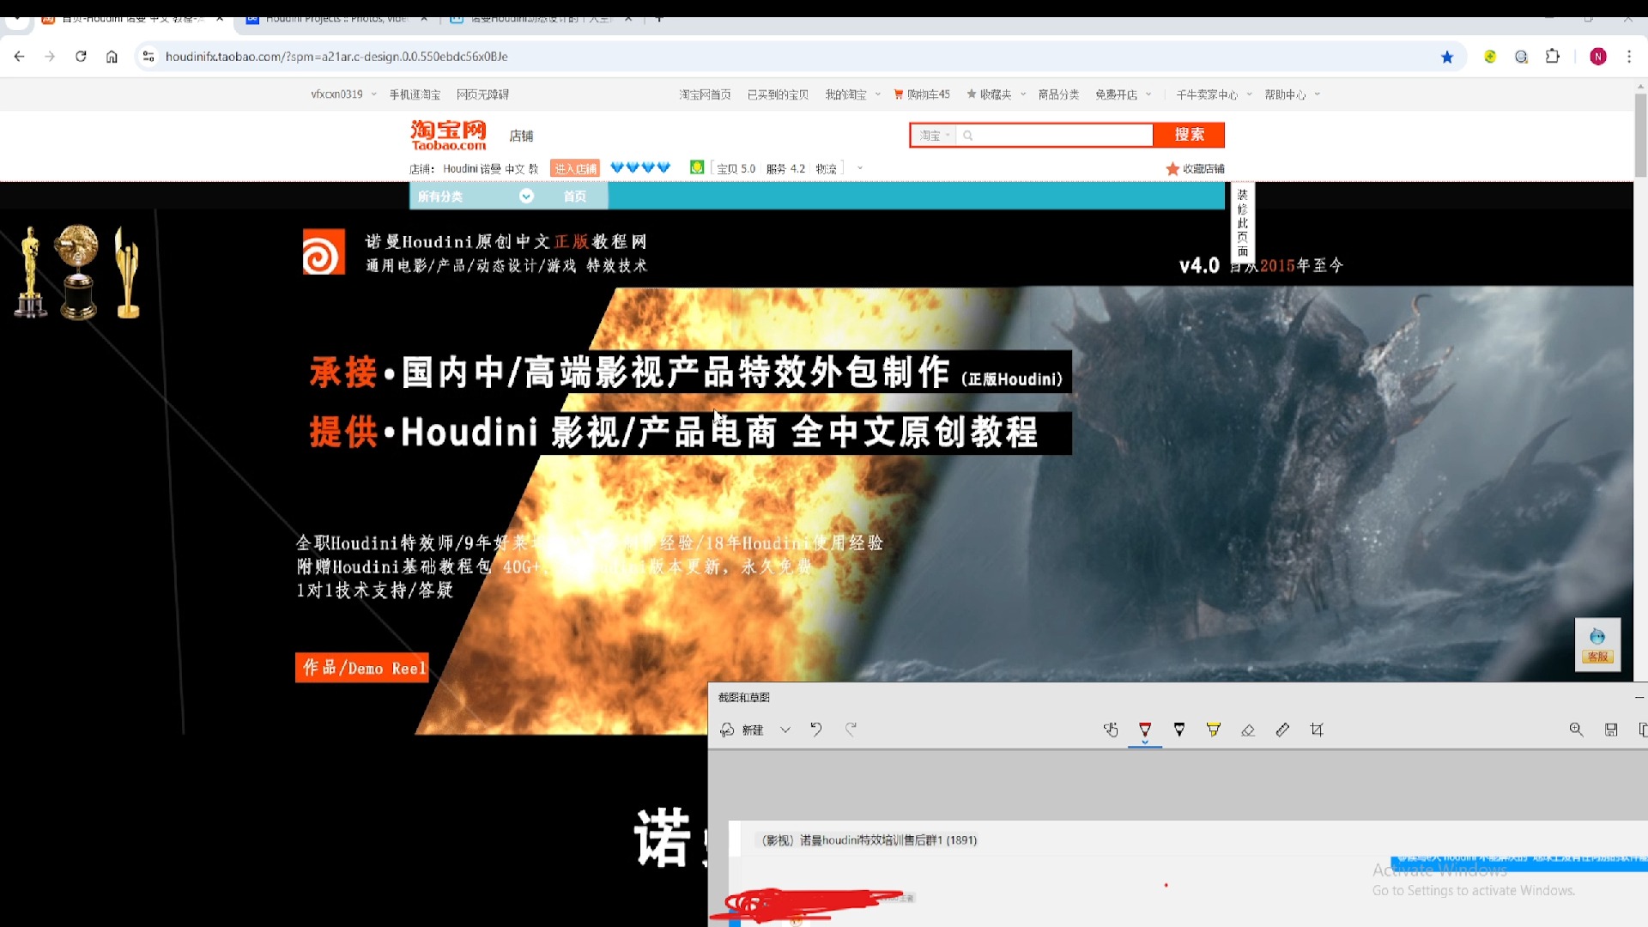View site information icon in address bar
Viewport: 1648px width, 927px height.
point(148,57)
